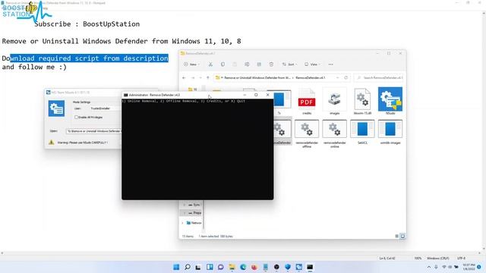Viewport: 486px width, 273px height.
Task: Select the NSudo application icon in Explorer
Action: (390, 101)
